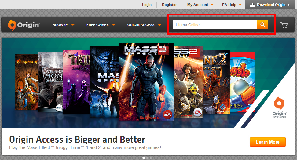Click the Trine 2 Complete Story cover
Viewport: 297px width, 160px height.
click(217, 82)
